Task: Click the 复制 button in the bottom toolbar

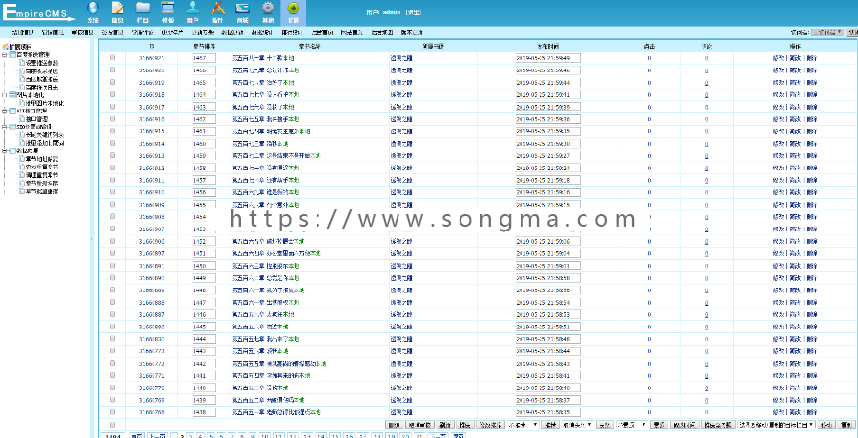Action: [846, 425]
